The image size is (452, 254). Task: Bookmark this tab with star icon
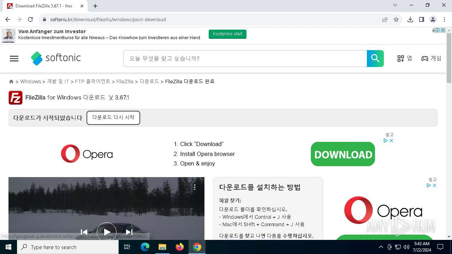(x=396, y=19)
